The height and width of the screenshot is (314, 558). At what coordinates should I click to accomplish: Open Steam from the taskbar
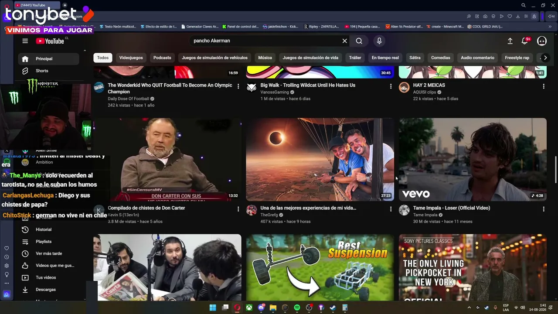(333, 307)
